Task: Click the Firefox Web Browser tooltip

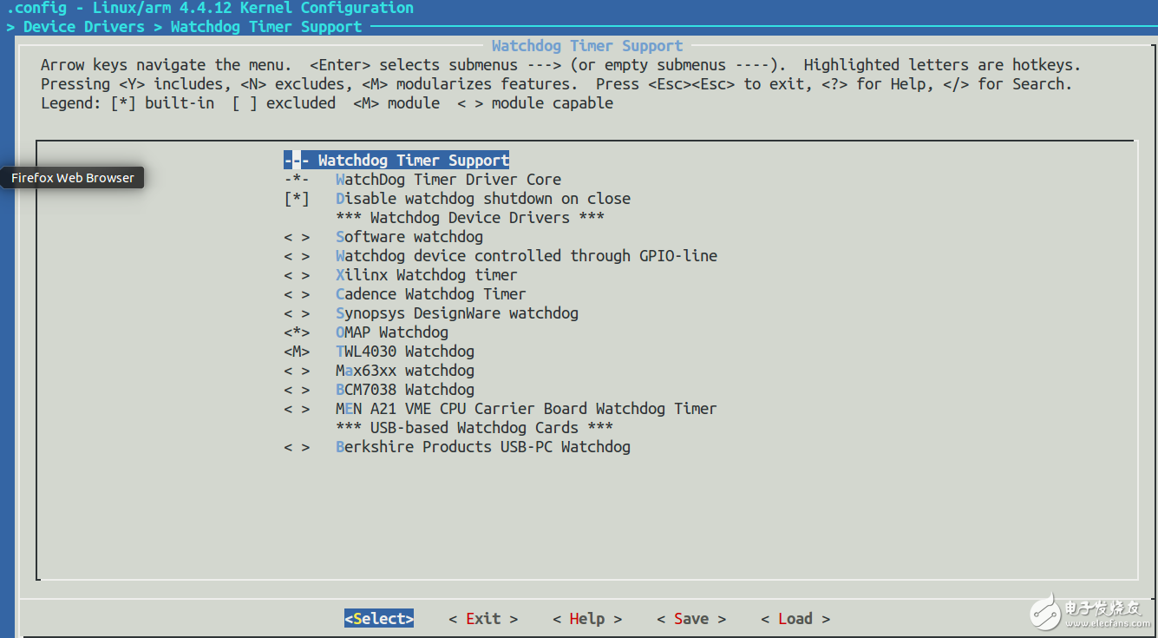Action: point(73,178)
